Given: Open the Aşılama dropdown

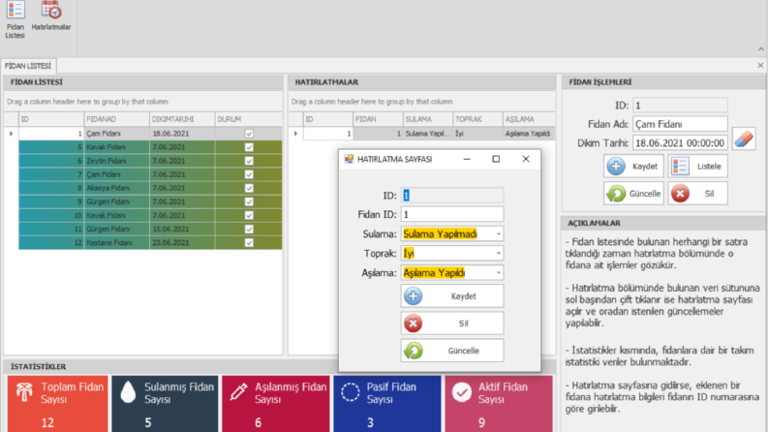Looking at the screenshot, I should (x=499, y=273).
